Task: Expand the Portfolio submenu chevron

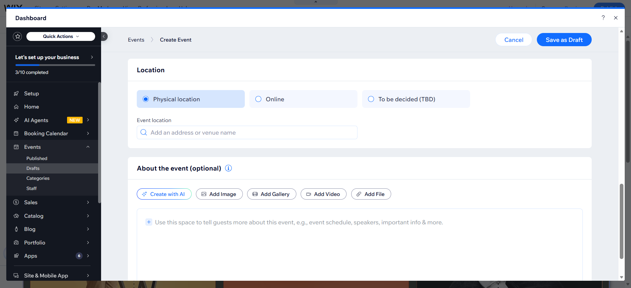Action: 88,242
